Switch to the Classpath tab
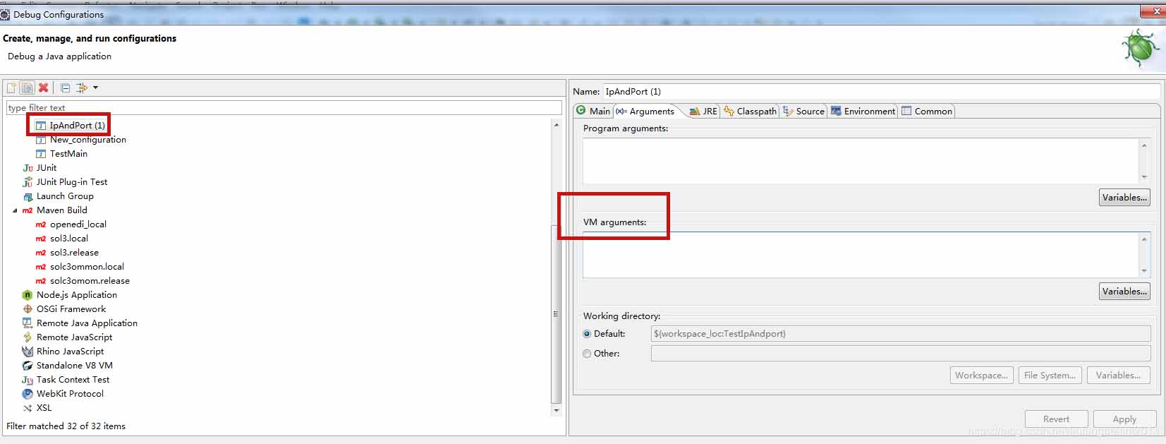This screenshot has height=444, width=1166. tap(750, 111)
